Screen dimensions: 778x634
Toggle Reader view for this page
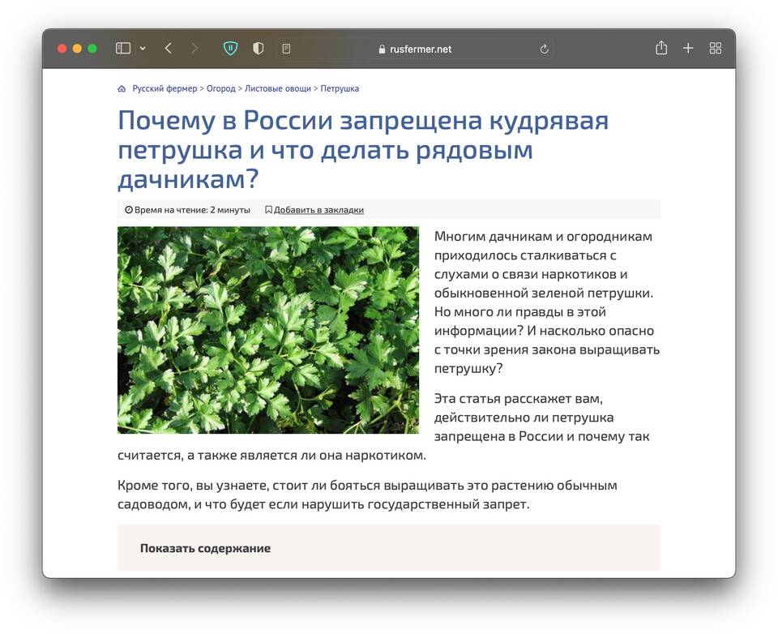[x=286, y=49]
